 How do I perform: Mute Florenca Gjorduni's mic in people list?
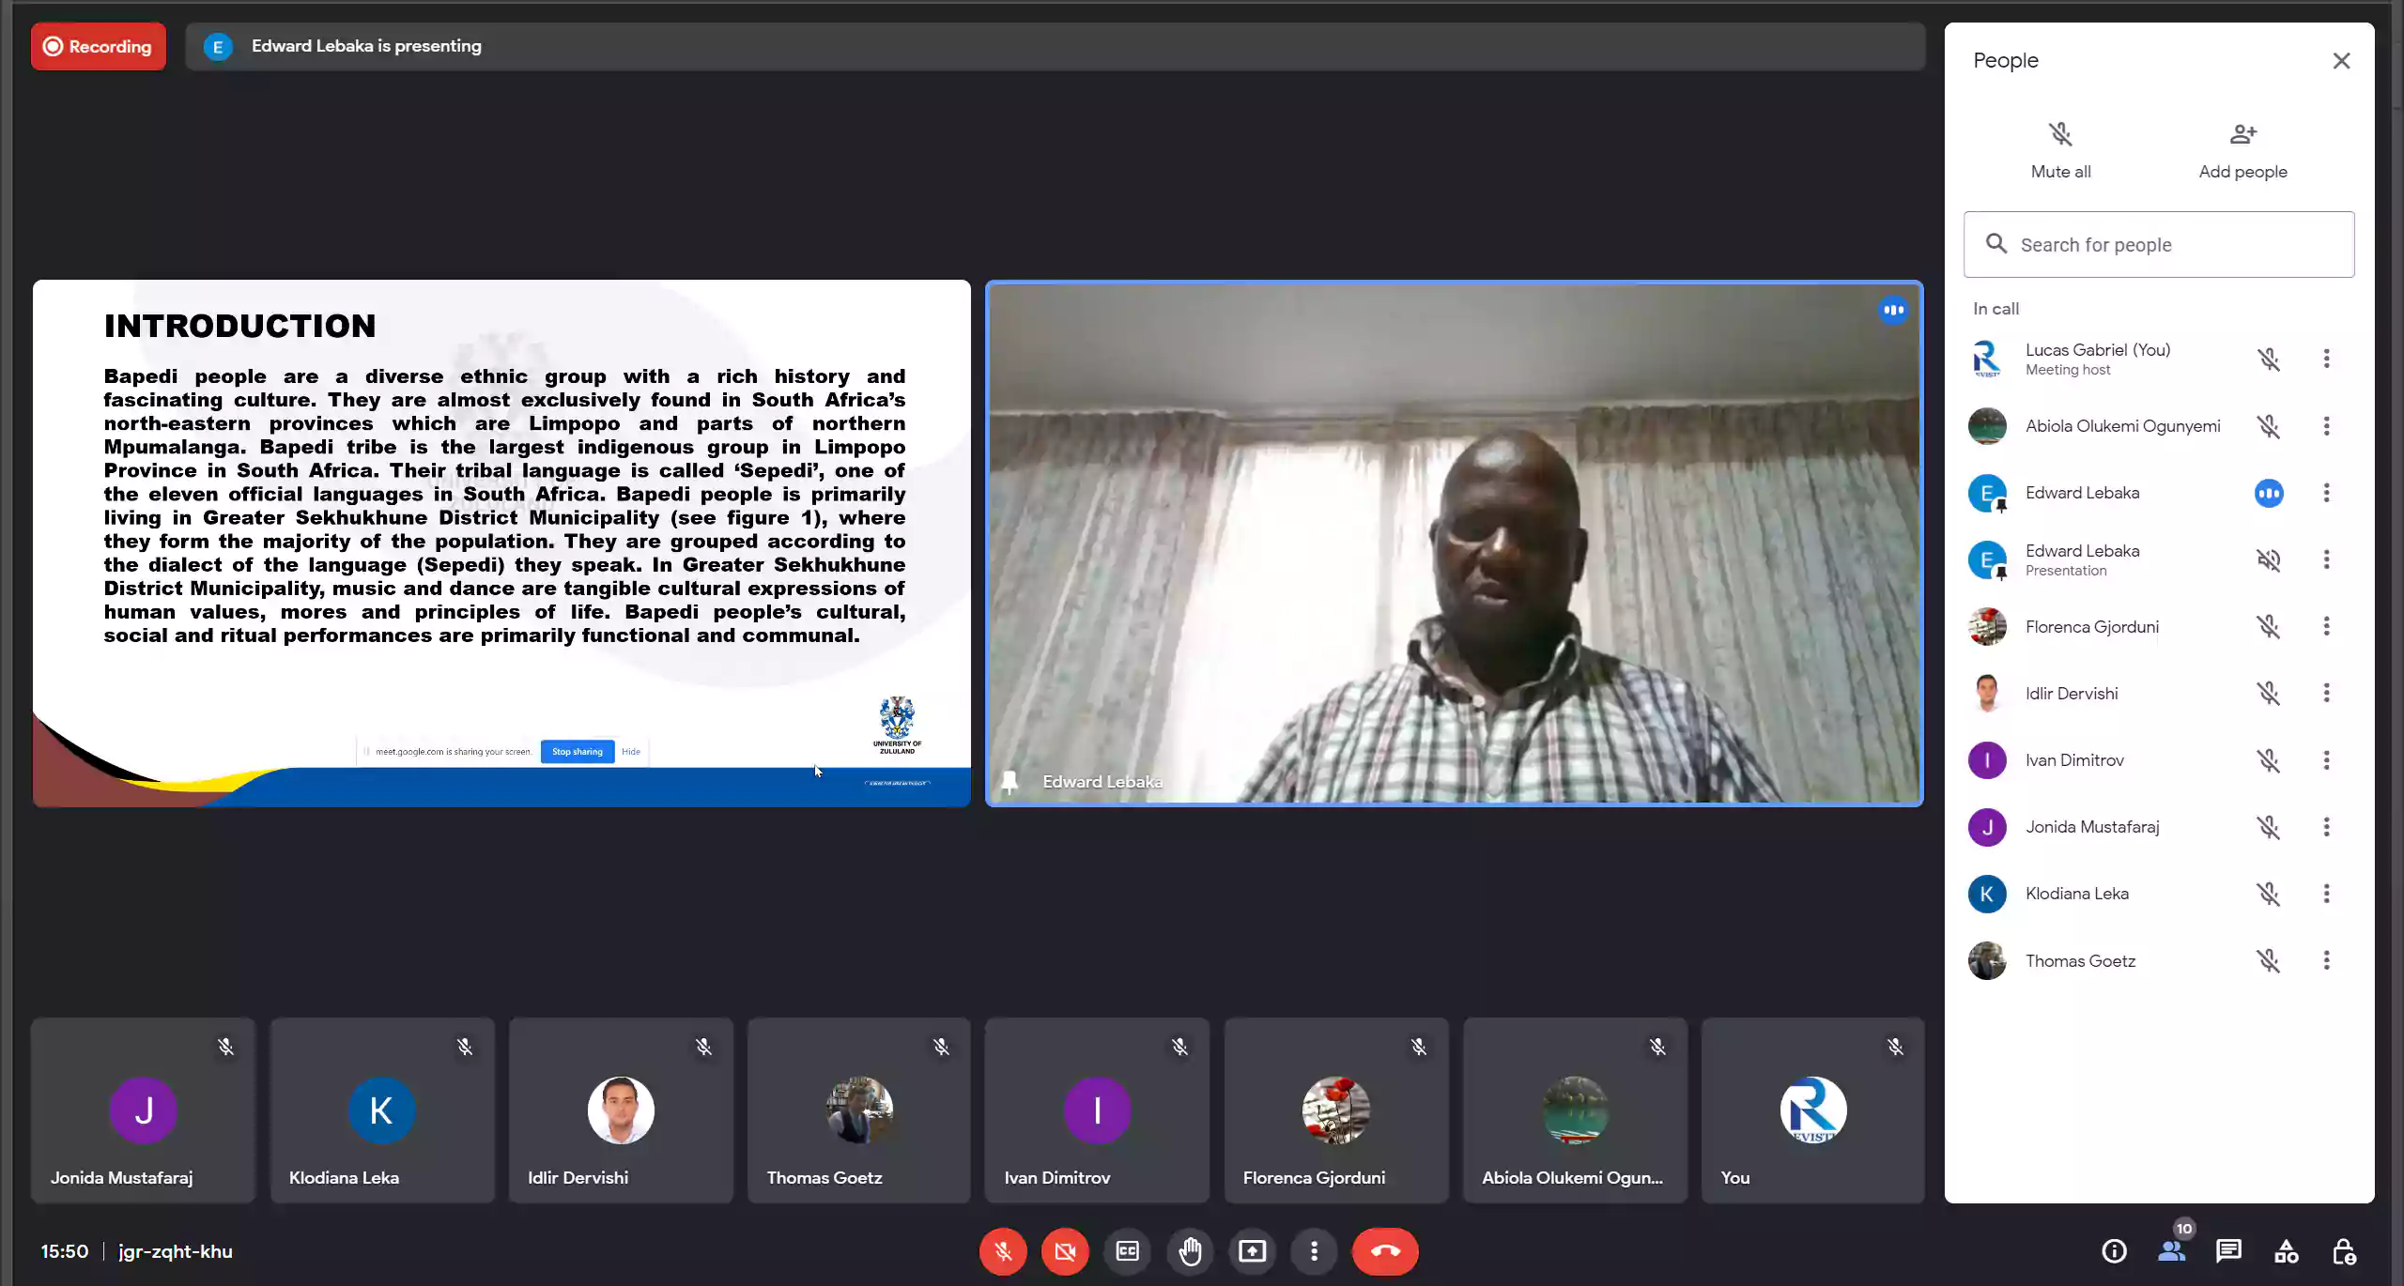point(2269,626)
